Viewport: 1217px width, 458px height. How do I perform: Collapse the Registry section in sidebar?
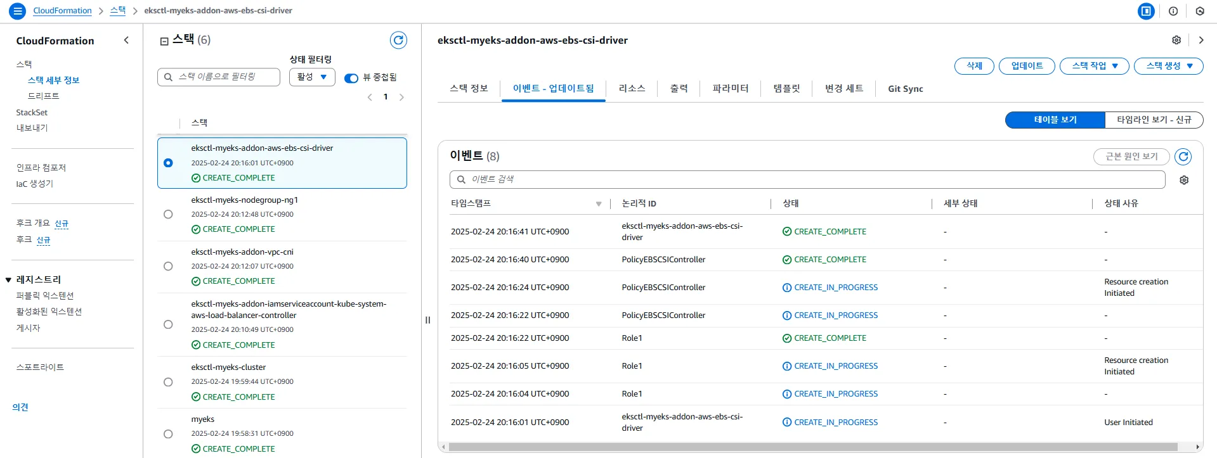pyautogui.click(x=9, y=279)
